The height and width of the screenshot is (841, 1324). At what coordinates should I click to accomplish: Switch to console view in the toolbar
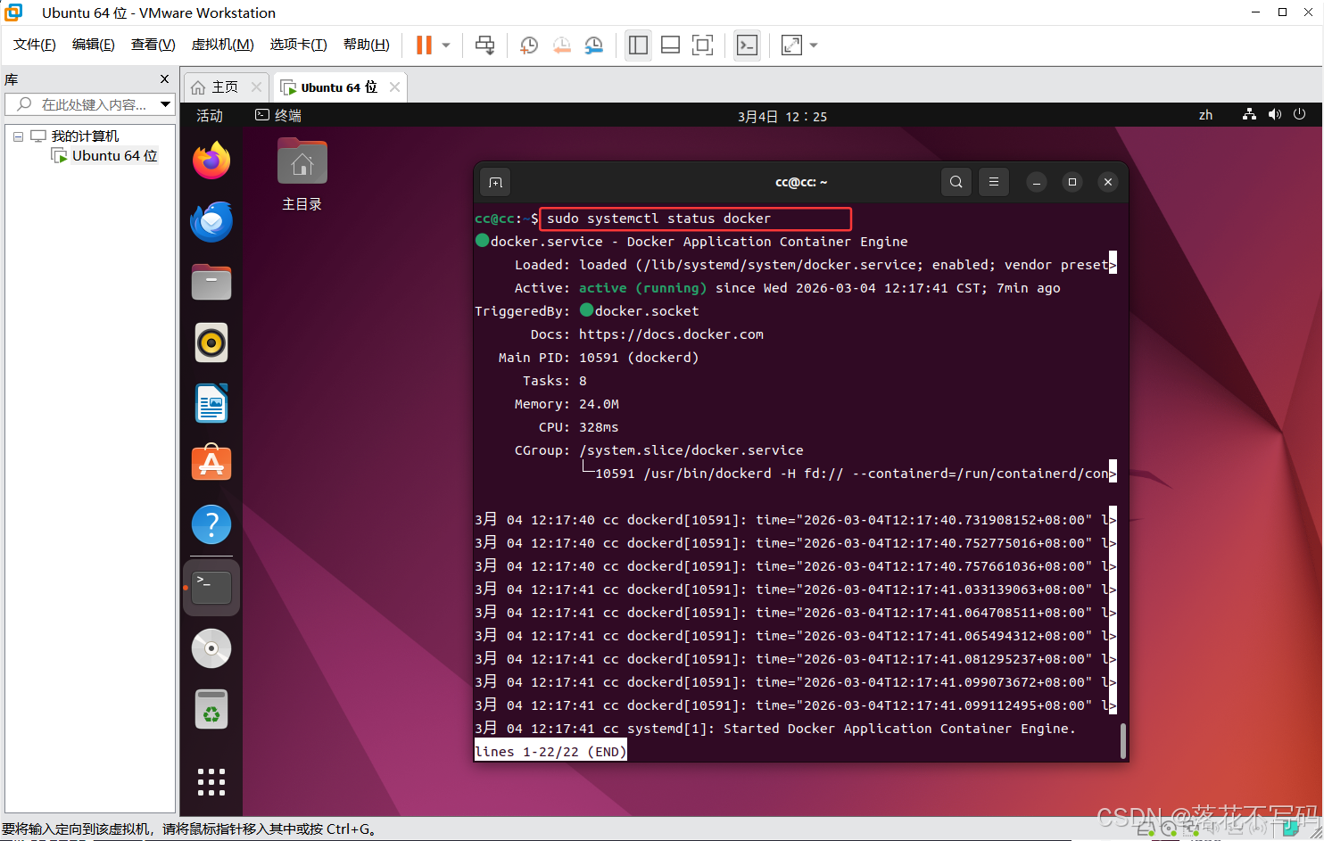(x=747, y=45)
